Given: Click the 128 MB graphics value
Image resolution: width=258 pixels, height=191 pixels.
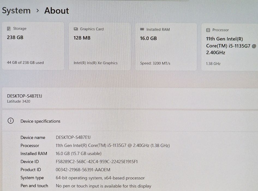Looking at the screenshot, I should [82, 38].
